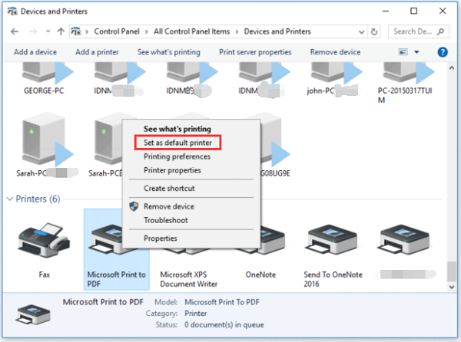
Task: Choose Remove device in context menu
Action: [169, 206]
